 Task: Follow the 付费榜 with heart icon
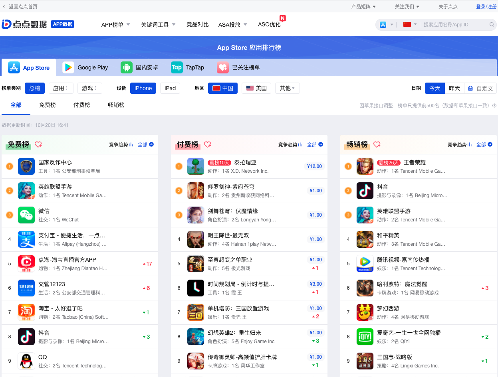[x=208, y=144]
